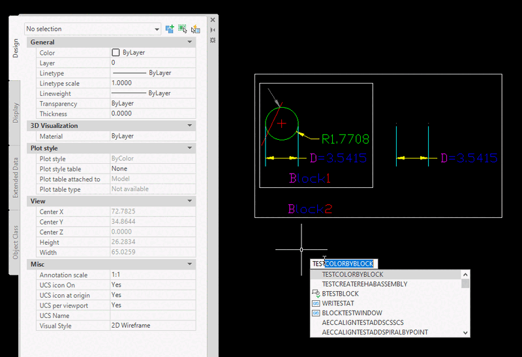Image resolution: width=522 pixels, height=357 pixels.
Task: Choose TESTCREATEREHABASSEMBLY from the command list
Action: (x=365, y=285)
